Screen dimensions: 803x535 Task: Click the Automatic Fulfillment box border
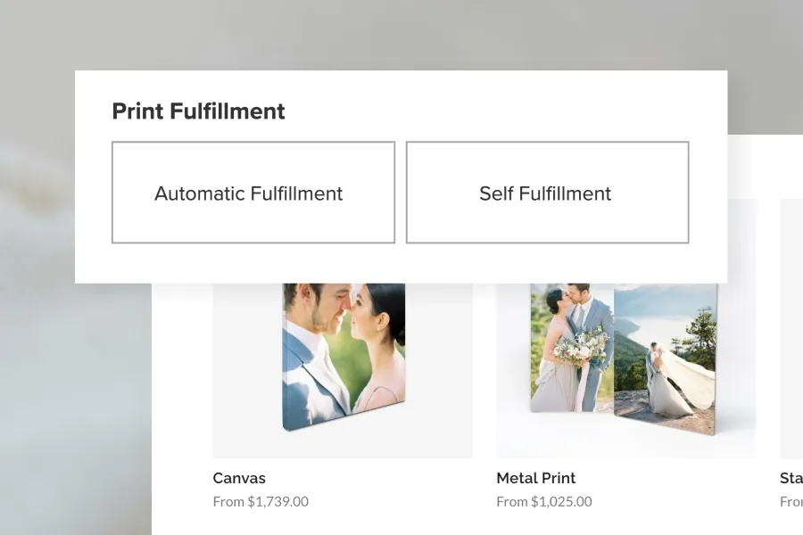252,143
